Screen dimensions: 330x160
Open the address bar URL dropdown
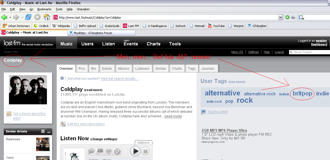281,18
